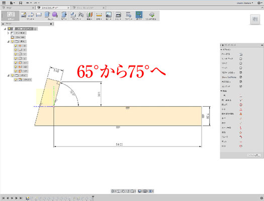Switch to the first document tab
The image size is (264, 201).
click(x=18, y=8)
